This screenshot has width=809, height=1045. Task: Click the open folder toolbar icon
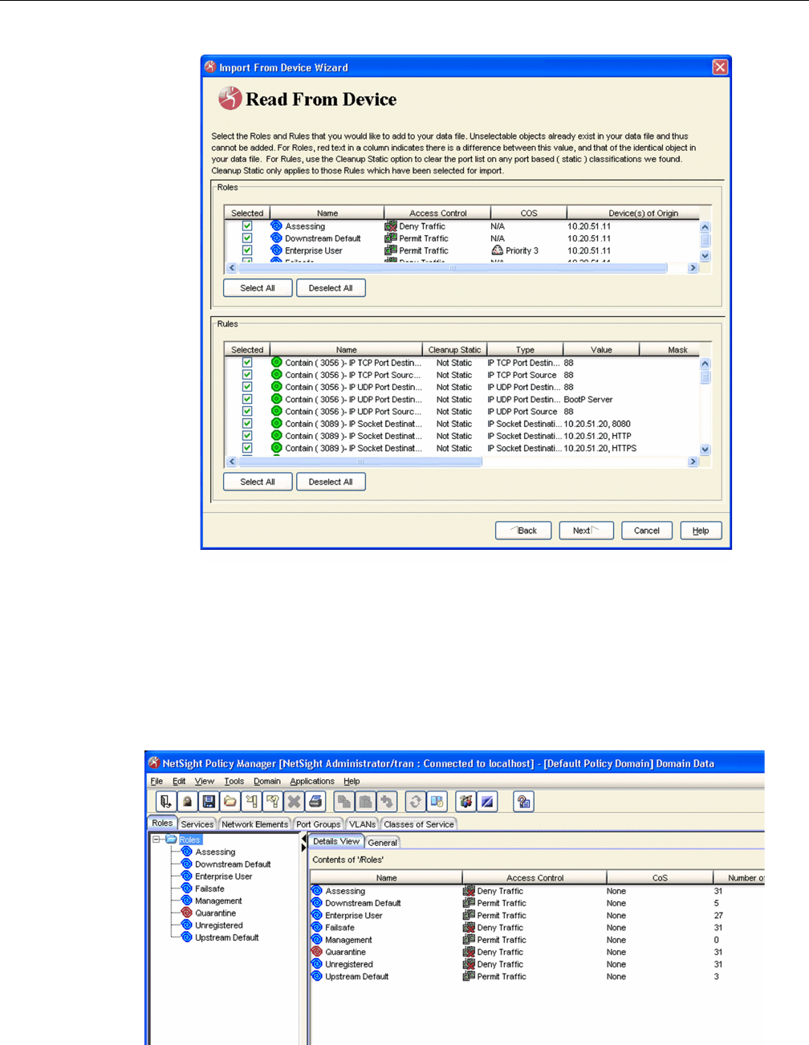coord(230,802)
